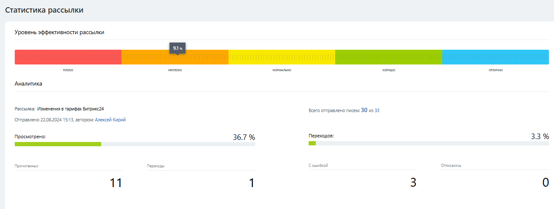Click the 9.1% efficiency marker tooltip
Viewport: 554px width, 209px height.
click(177, 48)
